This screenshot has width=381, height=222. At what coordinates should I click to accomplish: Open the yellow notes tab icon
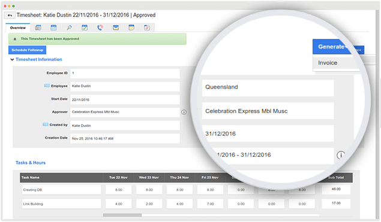click(x=131, y=28)
